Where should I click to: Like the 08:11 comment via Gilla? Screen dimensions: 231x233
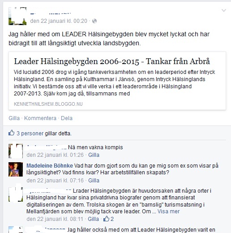pyautogui.click(x=93, y=219)
